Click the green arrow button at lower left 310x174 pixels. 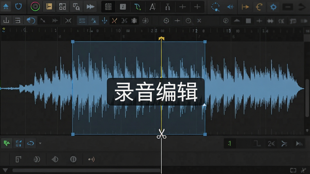point(7,143)
